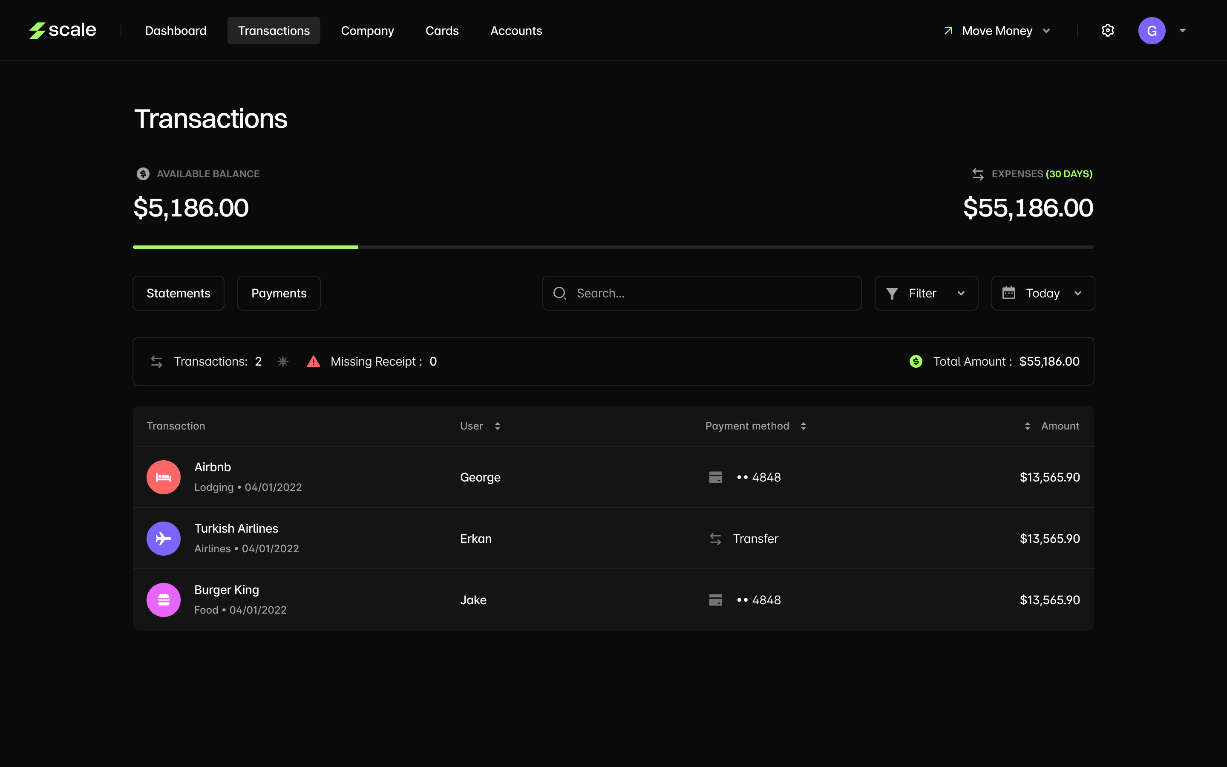Click the G user avatar
Viewport: 1227px width, 767px height.
[1152, 30]
